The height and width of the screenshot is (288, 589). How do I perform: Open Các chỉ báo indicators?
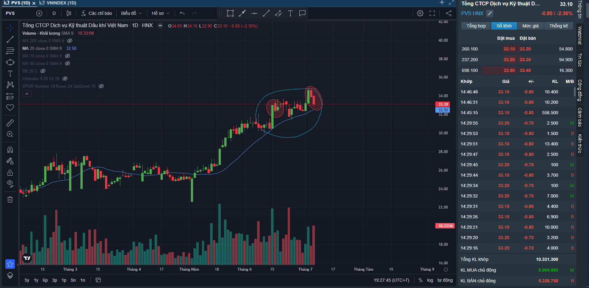tap(97, 13)
